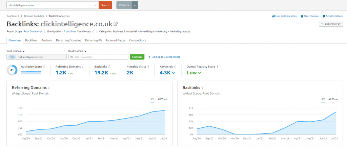Image resolution: width=347 pixels, height=149 pixels.
Task: Click info icon beside Backlinks metric
Action: [109, 67]
